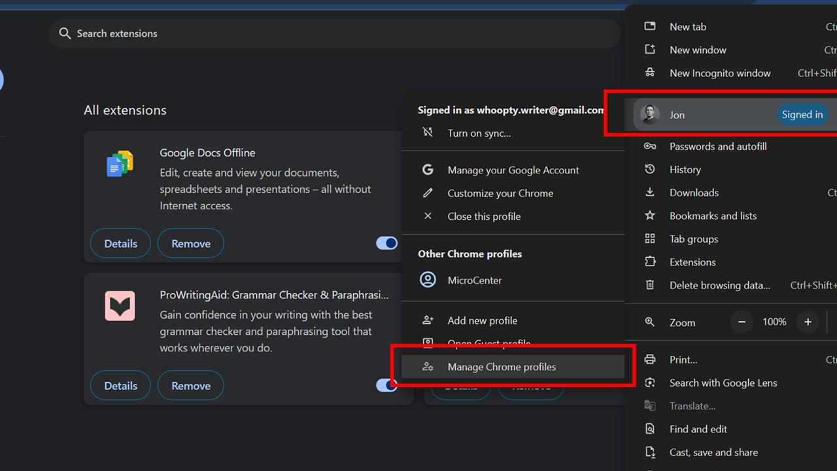Viewport: 837px width, 471px height.
Task: Choose Manage your Google Account
Action: [513, 170]
